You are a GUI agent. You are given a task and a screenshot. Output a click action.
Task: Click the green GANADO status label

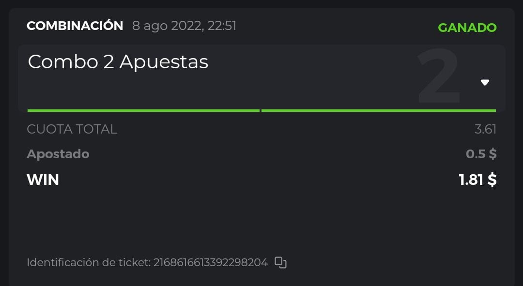click(467, 28)
